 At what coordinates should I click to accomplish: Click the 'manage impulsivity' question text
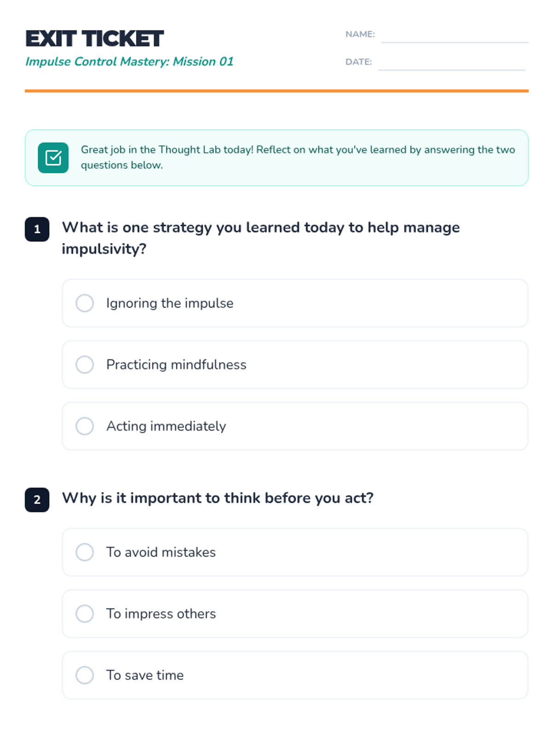pos(261,238)
